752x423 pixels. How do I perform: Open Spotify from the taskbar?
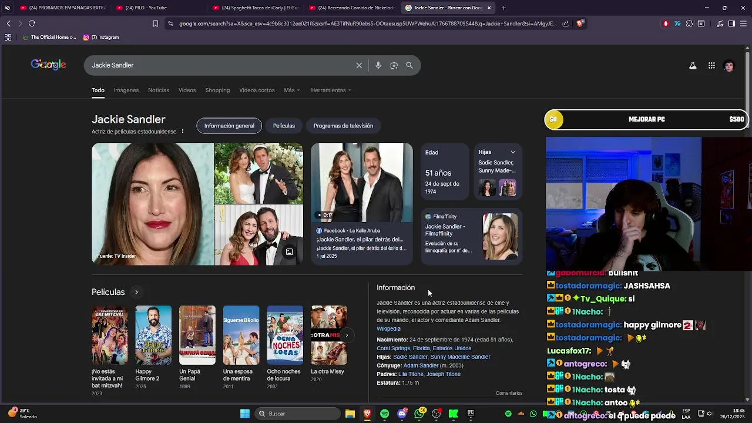pyautogui.click(x=384, y=414)
